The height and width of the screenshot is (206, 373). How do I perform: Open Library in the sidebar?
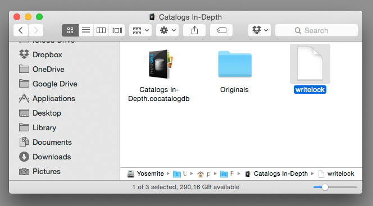pos(38,127)
